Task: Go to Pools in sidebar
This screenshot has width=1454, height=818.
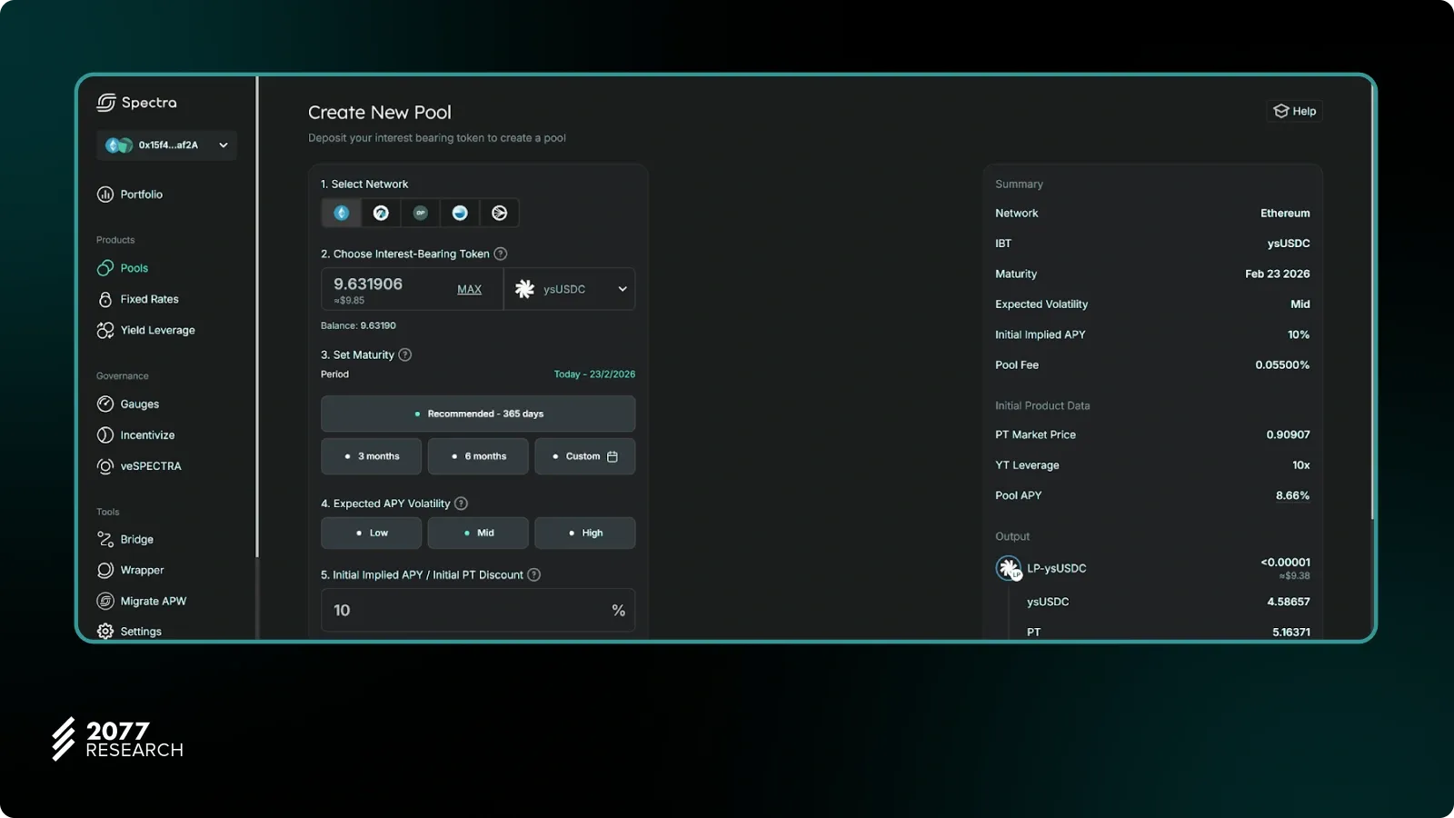Action: (134, 268)
